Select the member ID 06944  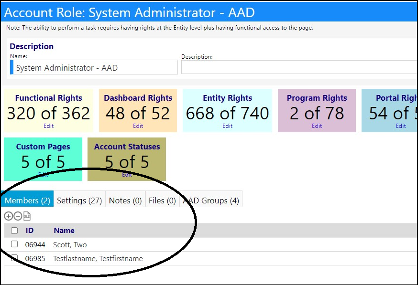click(x=35, y=245)
